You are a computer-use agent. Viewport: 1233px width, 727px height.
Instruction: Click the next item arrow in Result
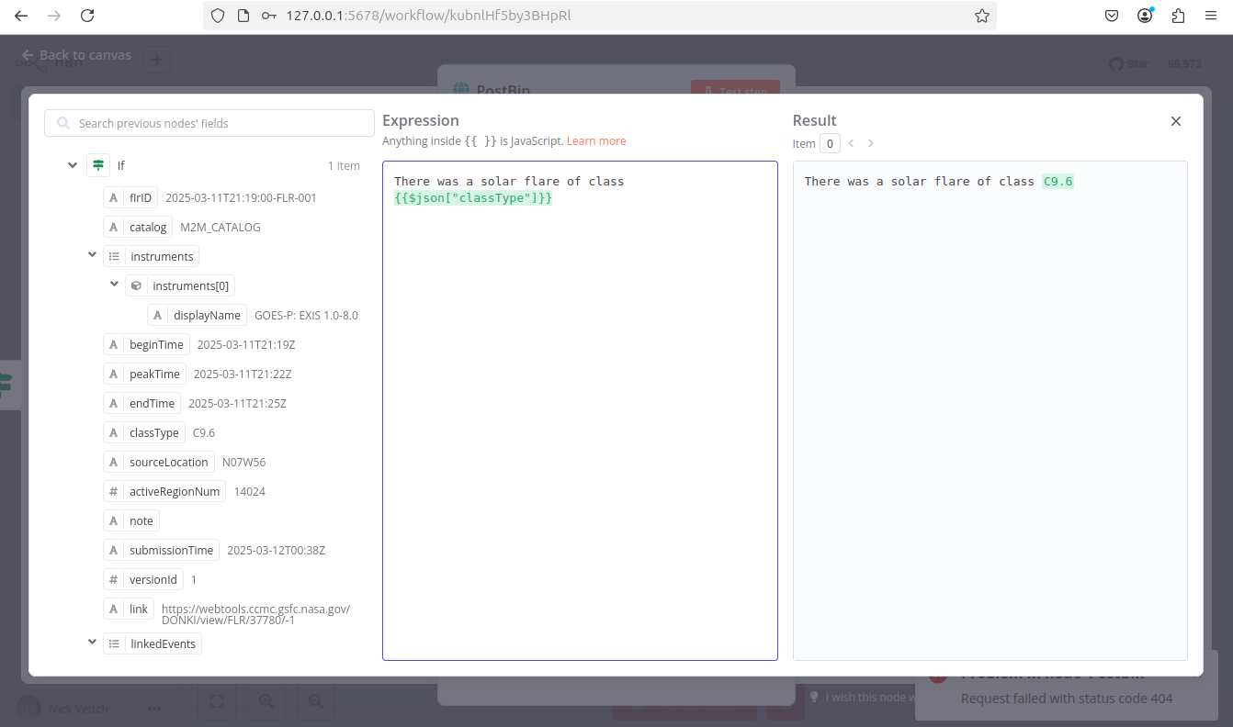click(x=870, y=143)
